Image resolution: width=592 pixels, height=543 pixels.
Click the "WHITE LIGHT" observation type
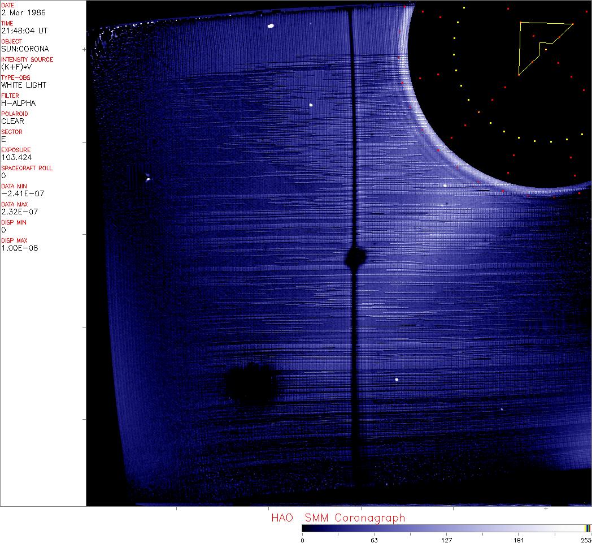coord(24,85)
